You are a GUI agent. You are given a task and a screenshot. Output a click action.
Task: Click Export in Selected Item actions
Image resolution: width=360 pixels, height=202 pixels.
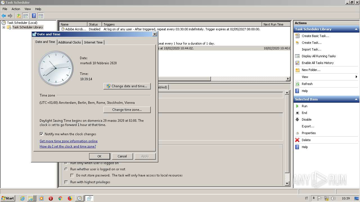308,126
